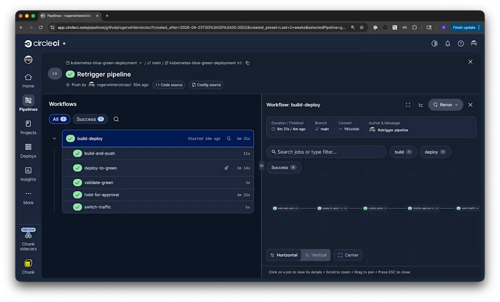Click the rogerwintercircleci username
Screen dimensions: 500x302
click(114, 85)
